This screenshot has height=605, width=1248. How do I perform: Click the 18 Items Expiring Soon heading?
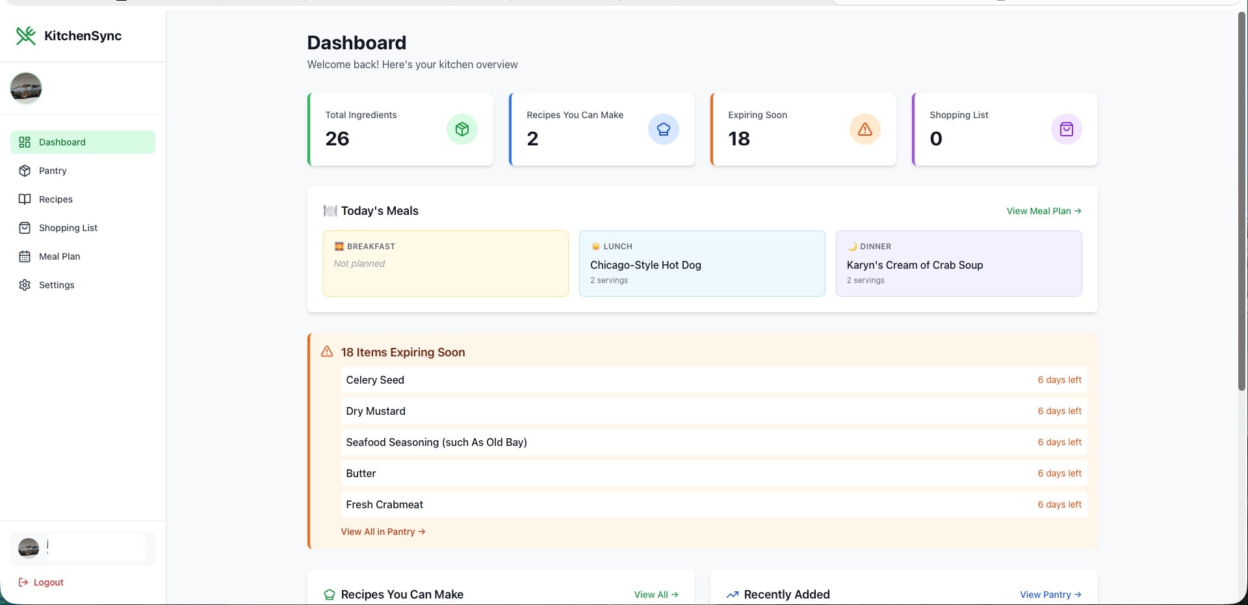coord(403,352)
